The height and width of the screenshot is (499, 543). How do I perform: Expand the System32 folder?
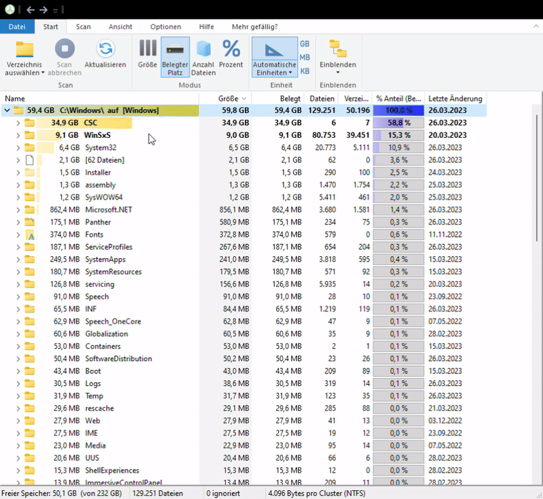point(18,148)
